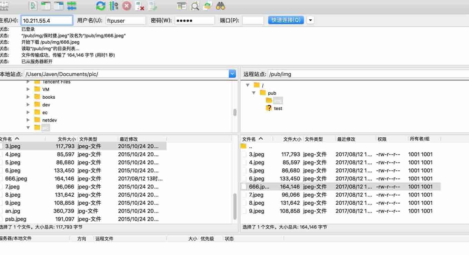Screen dimensions: 469x255
Task: Click the red cancel operation icon
Action: 127,6
